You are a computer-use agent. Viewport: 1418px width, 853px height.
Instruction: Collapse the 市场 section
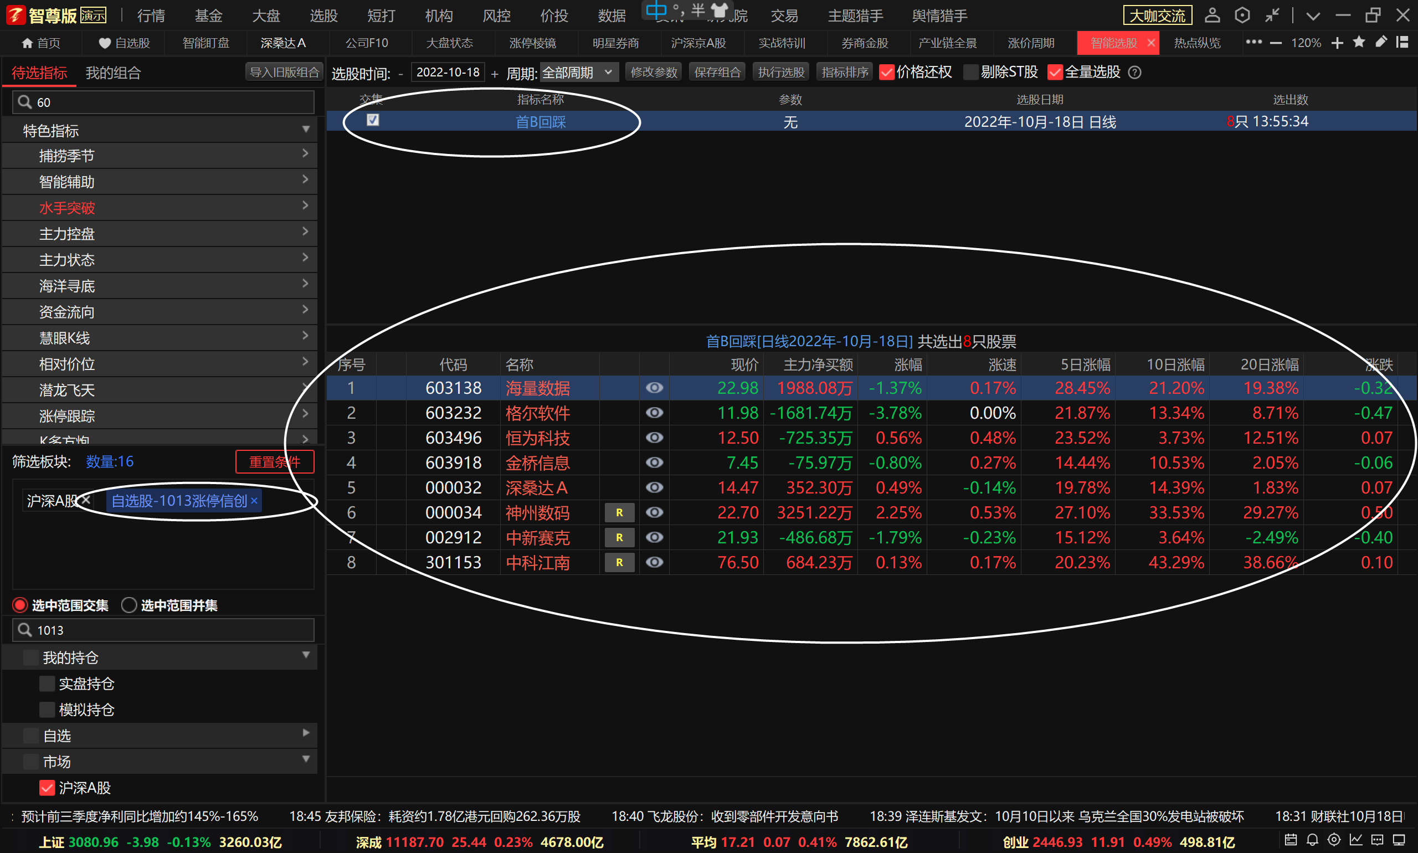306,759
